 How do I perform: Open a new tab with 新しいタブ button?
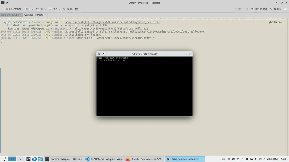12,9
